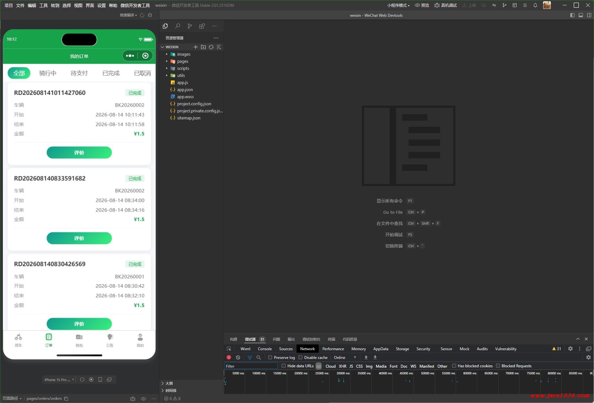594x403 pixels.
Task: Switch to the Sources tab
Action: click(286, 349)
